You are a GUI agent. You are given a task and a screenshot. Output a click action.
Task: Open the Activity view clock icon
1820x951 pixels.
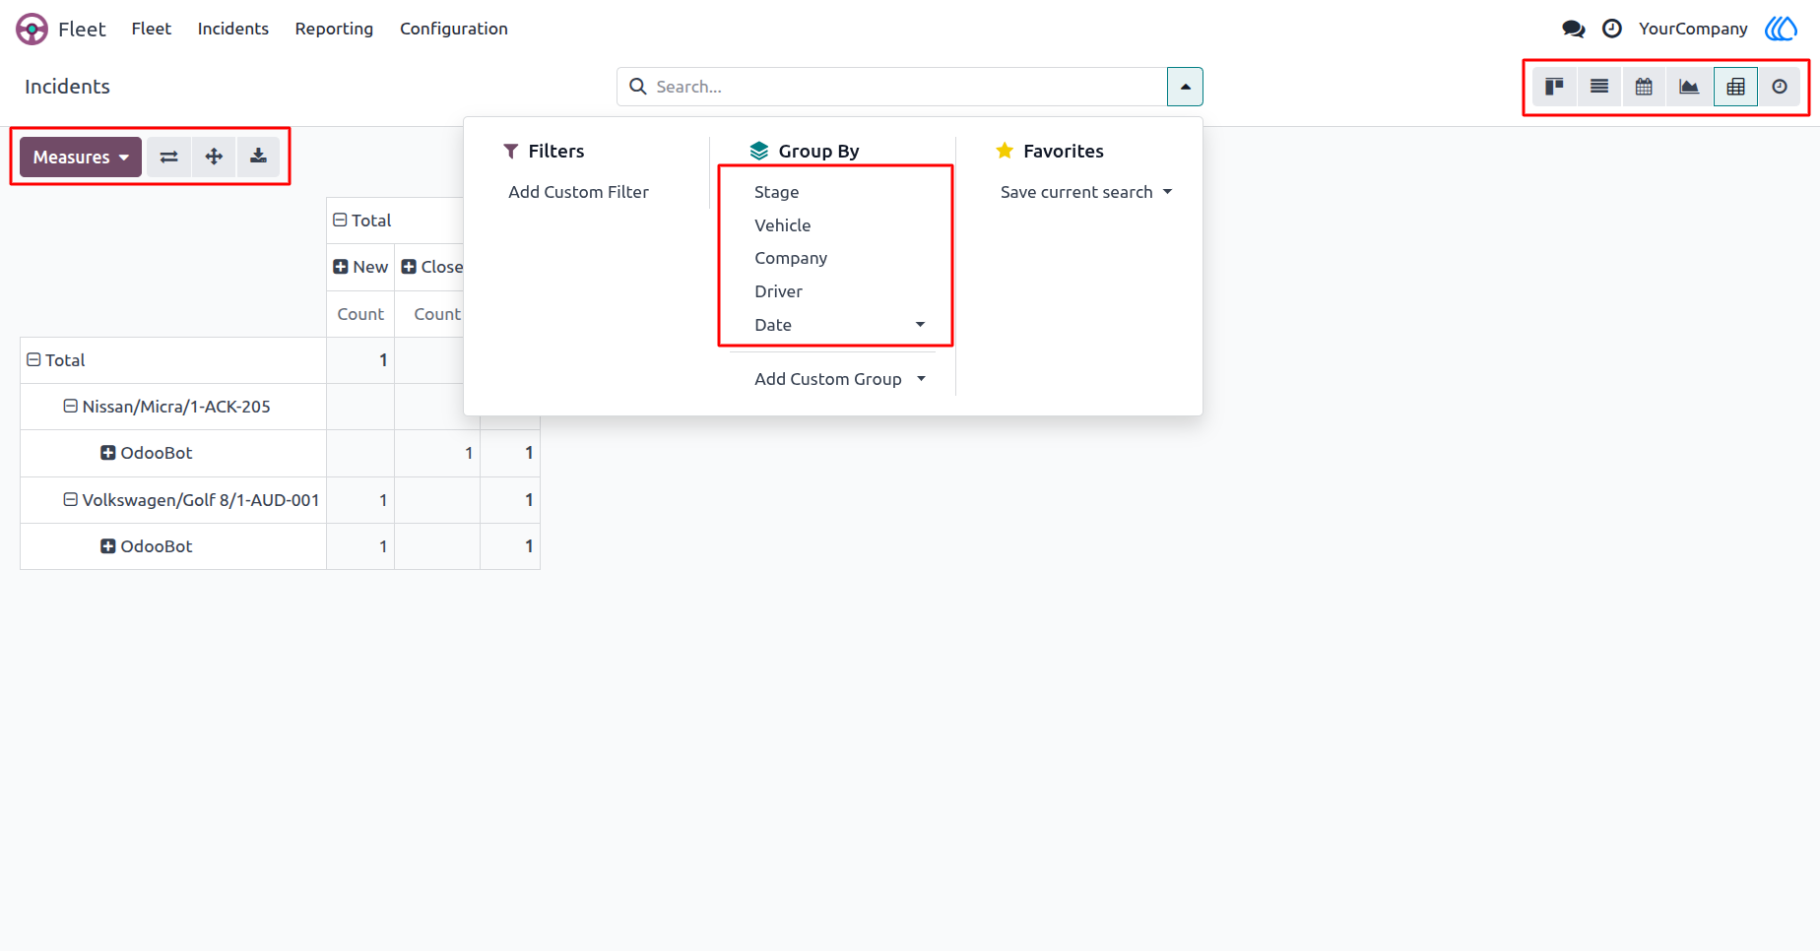pos(1780,87)
